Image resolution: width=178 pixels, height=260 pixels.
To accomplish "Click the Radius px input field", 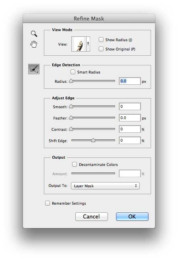I will tap(130, 81).
